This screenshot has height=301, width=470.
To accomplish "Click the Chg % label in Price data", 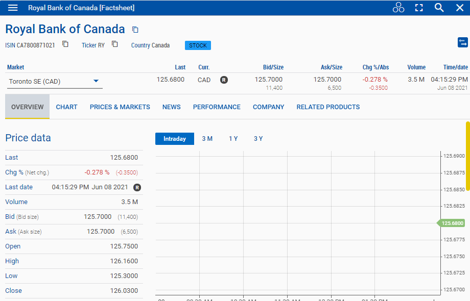I will (14, 172).
